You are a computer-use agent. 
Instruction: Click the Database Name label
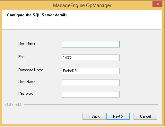coord(31,70)
